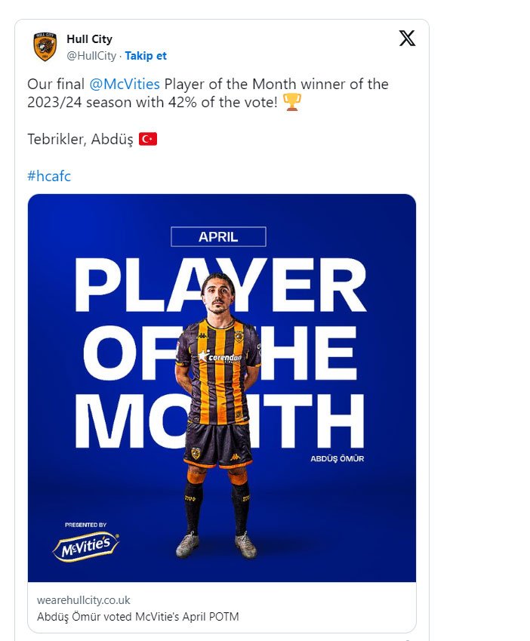The image size is (530, 641).
Task: Click the Turkish flag emoji
Action: 148,140
